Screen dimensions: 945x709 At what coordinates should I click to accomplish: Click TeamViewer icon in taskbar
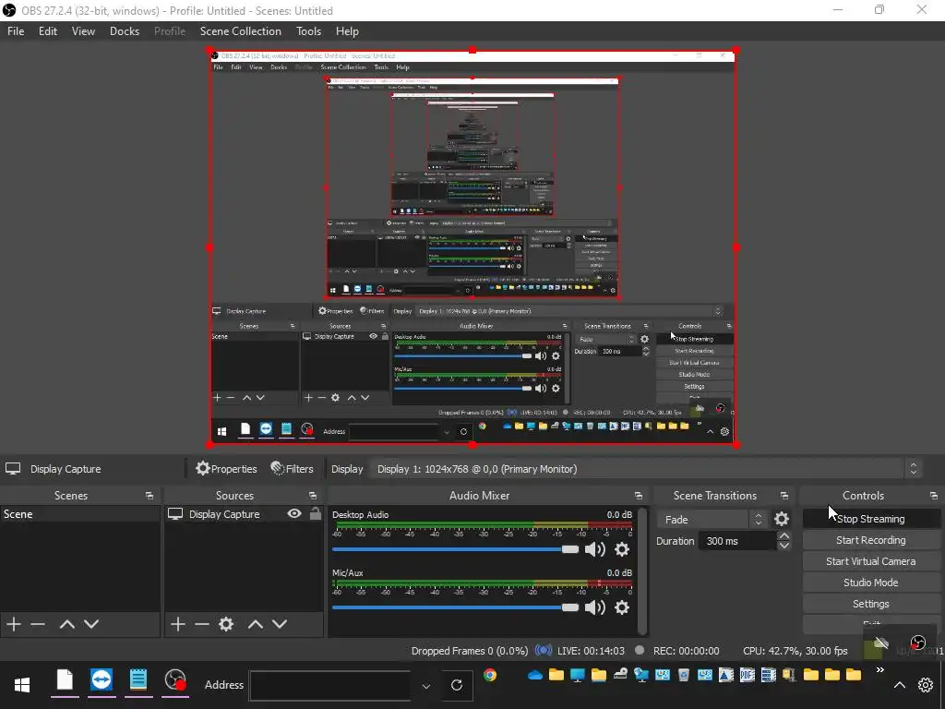pos(102,680)
